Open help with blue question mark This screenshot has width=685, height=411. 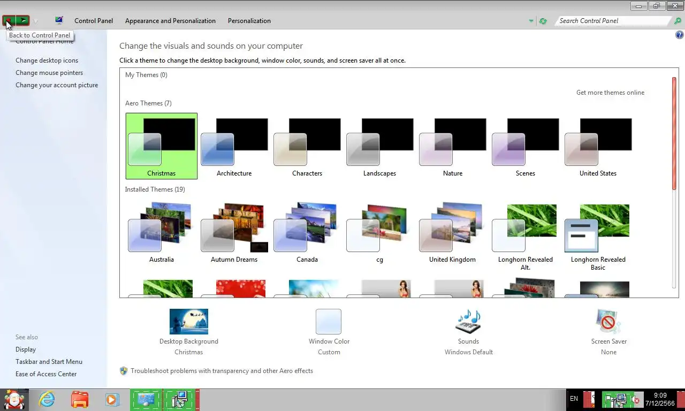(x=680, y=35)
